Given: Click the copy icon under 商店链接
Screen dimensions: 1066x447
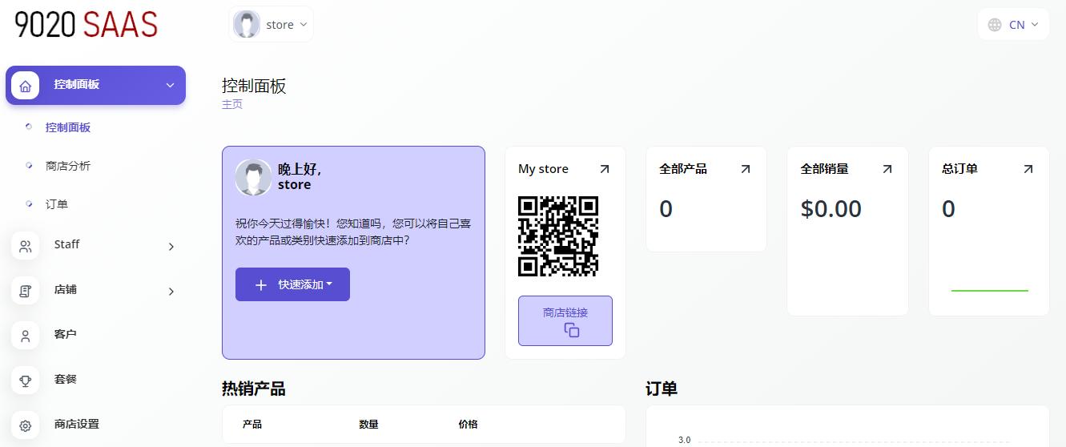Looking at the screenshot, I should point(572,330).
